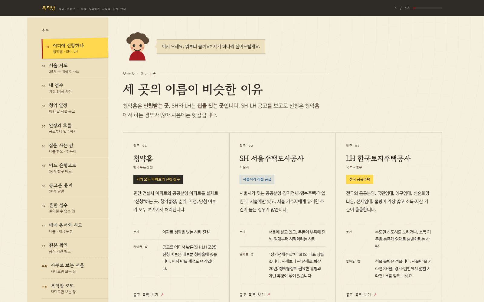This screenshot has height=302, width=484.
Task: Click 한국부동산원 subtitle under 청약홈
Action: (143, 167)
